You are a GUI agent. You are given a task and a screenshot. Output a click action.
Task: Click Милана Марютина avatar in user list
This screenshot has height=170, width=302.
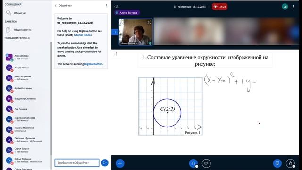pos(9,129)
